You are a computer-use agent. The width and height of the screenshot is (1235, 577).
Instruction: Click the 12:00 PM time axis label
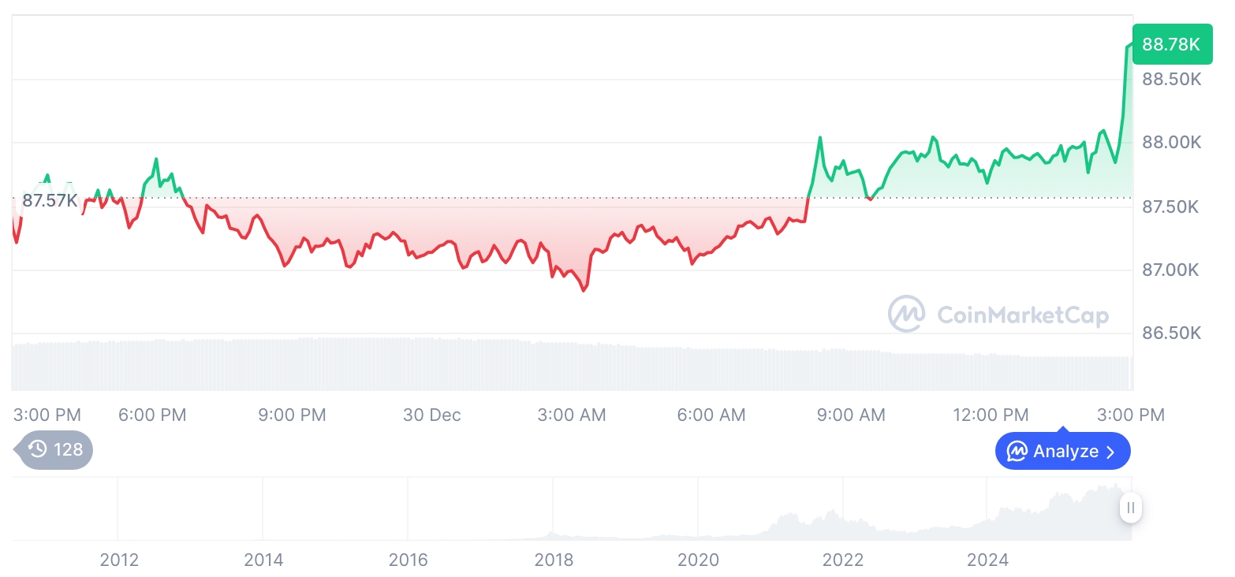(991, 415)
